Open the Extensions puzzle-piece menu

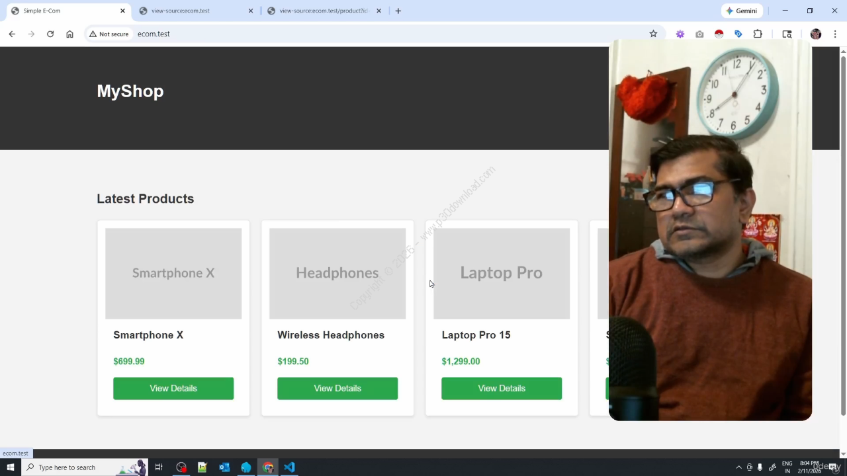pyautogui.click(x=758, y=34)
